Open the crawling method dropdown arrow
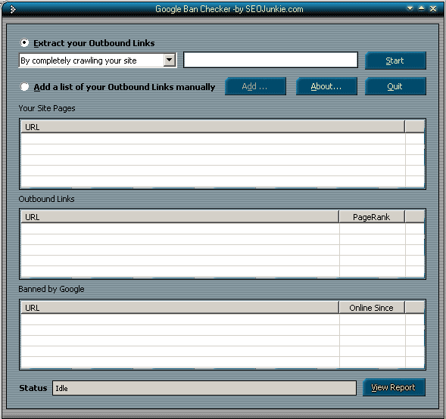The image size is (446, 419). pos(170,60)
